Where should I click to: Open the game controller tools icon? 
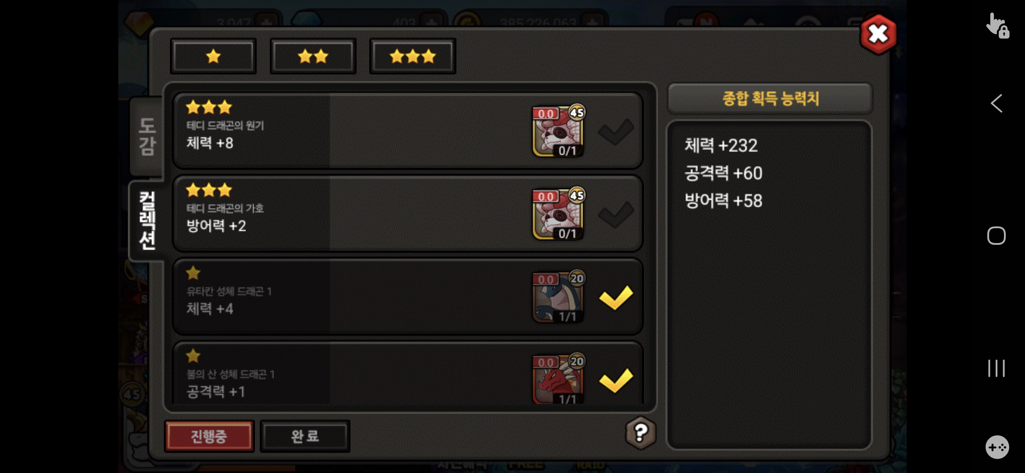point(997,447)
